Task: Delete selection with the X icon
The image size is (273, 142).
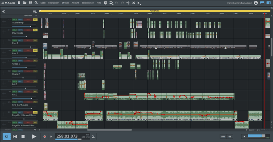Action: 134,3
